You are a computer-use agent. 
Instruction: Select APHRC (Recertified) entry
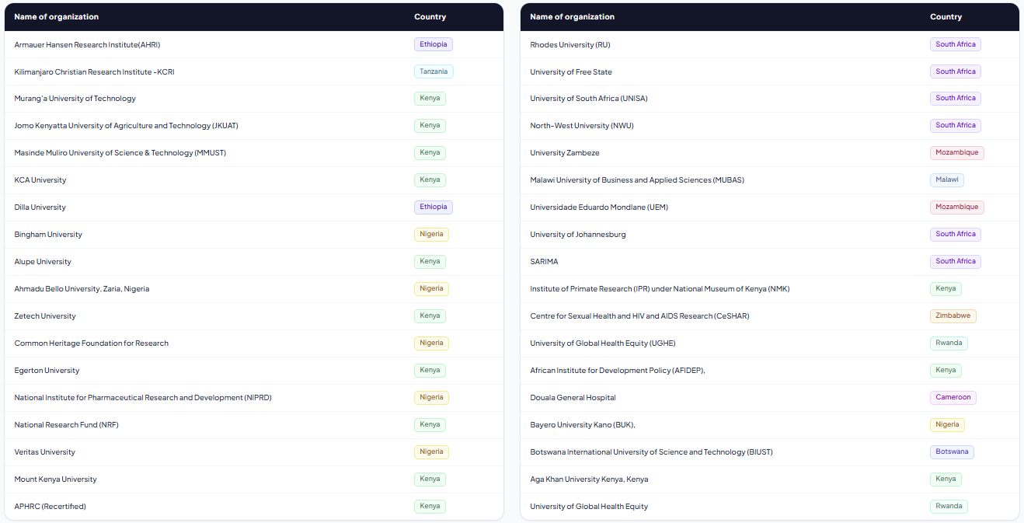pos(50,507)
